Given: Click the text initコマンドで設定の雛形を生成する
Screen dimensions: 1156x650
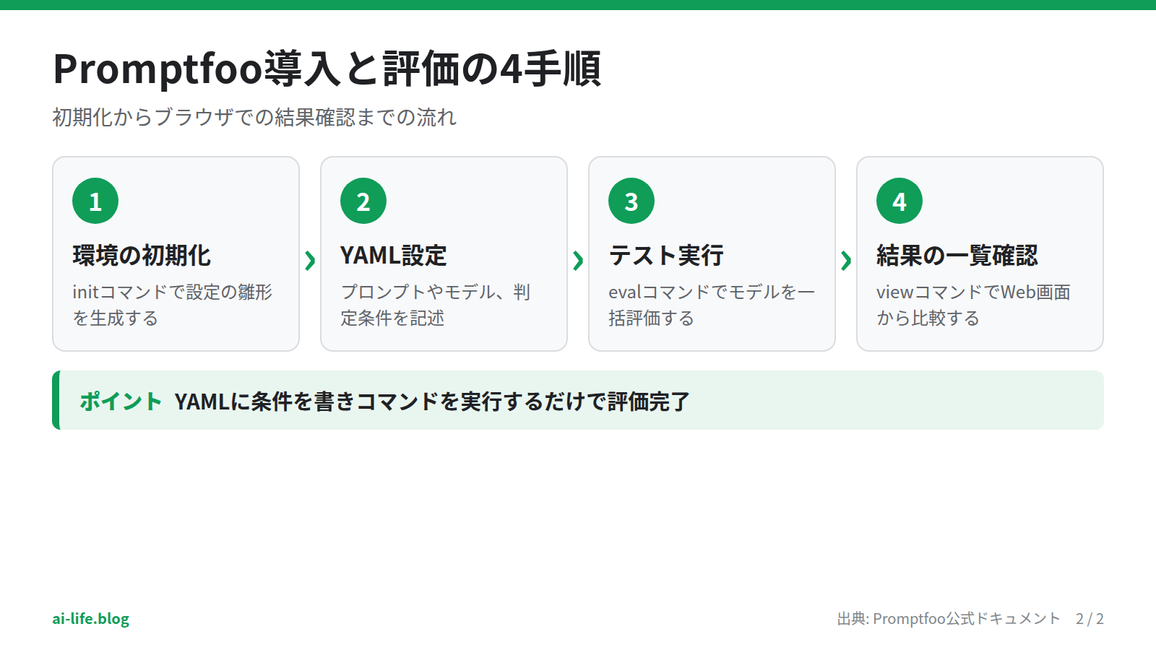Looking at the screenshot, I should [x=173, y=305].
